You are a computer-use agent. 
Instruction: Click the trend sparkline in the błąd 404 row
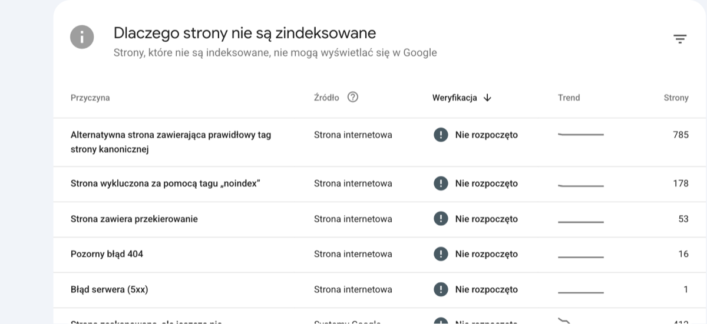coord(581,257)
